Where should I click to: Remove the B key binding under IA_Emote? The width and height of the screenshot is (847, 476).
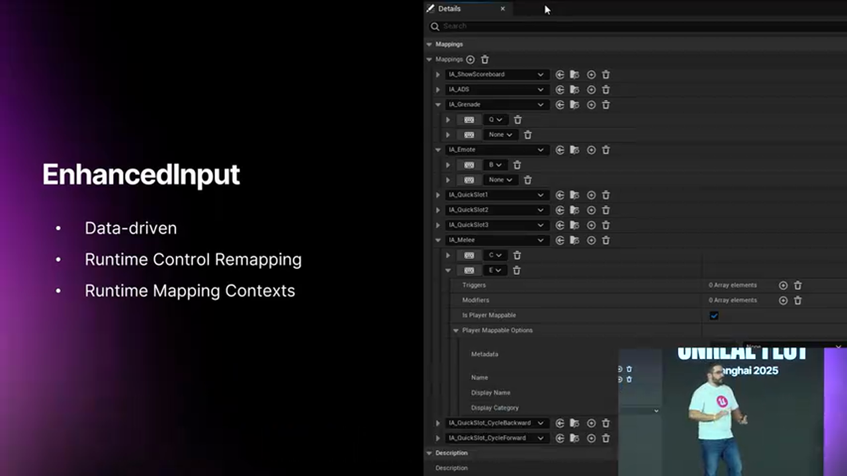(517, 165)
